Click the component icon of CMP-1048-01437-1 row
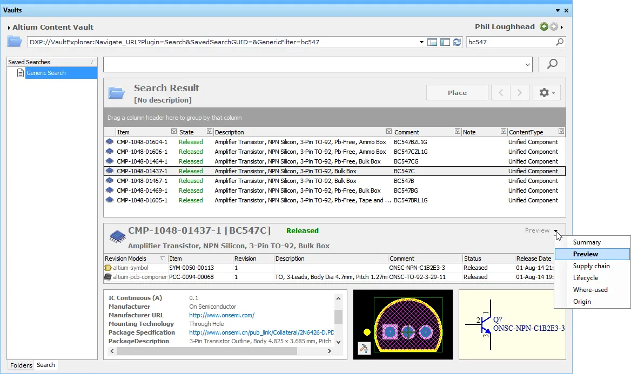 point(110,171)
